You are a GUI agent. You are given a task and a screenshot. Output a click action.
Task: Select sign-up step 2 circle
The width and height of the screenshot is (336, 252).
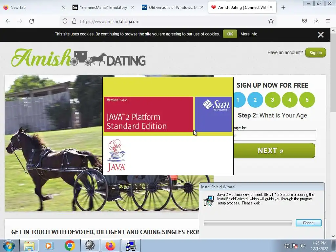coord(255,100)
